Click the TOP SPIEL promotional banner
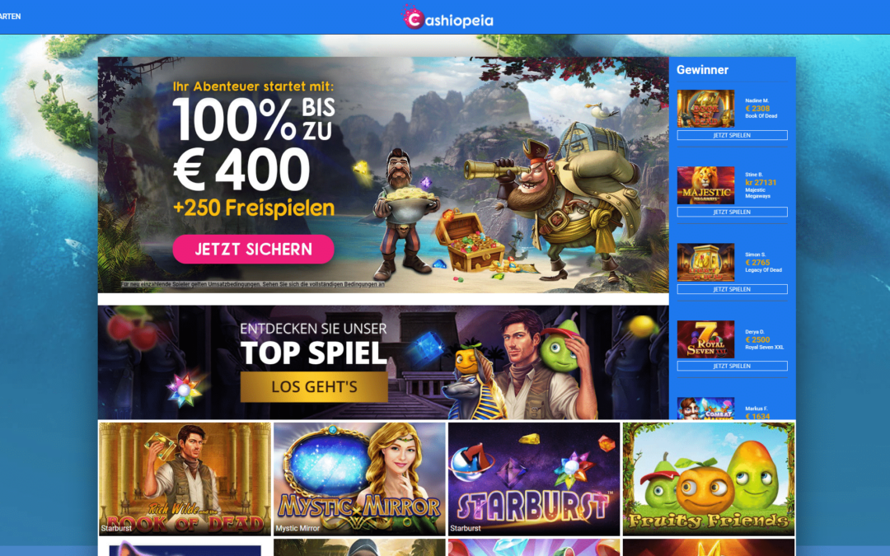This screenshot has height=556, width=890. tap(383, 362)
